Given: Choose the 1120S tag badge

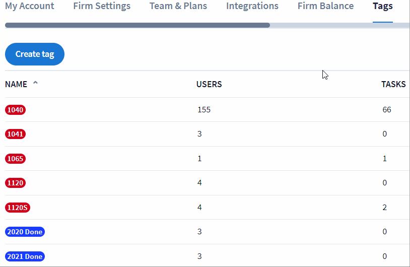Looking at the screenshot, I should (x=18, y=208).
